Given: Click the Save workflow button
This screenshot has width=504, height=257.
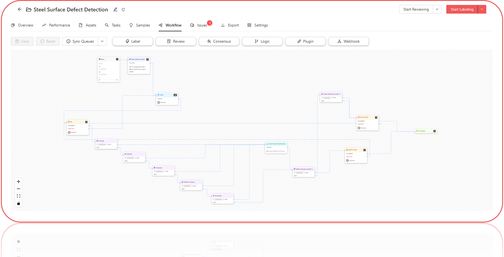Looking at the screenshot, I should point(22,41).
